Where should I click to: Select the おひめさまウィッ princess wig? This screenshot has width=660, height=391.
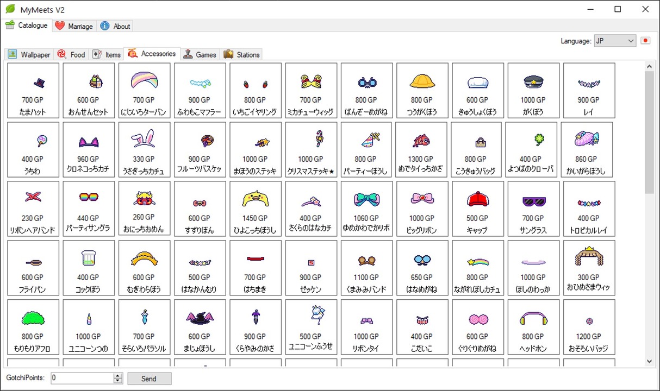click(x=589, y=268)
